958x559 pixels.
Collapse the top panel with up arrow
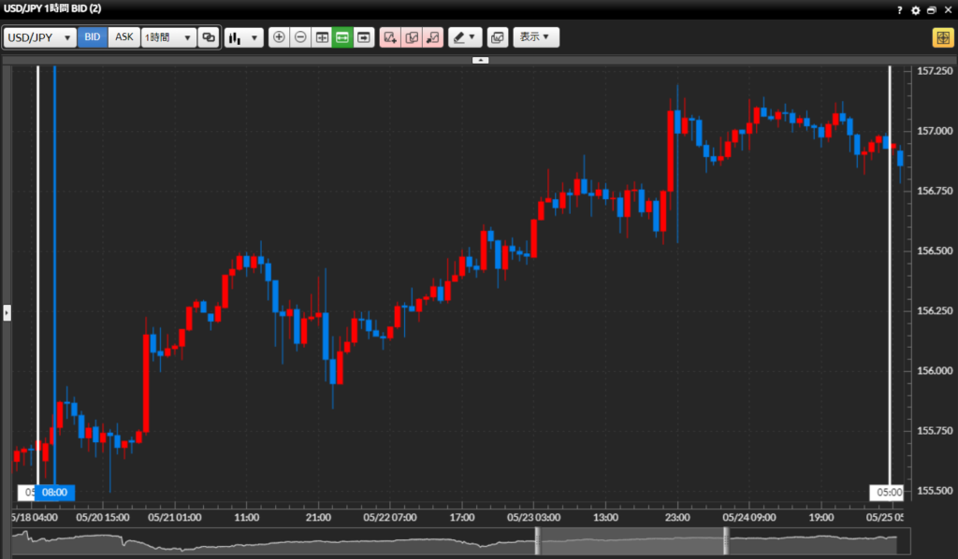tap(480, 59)
